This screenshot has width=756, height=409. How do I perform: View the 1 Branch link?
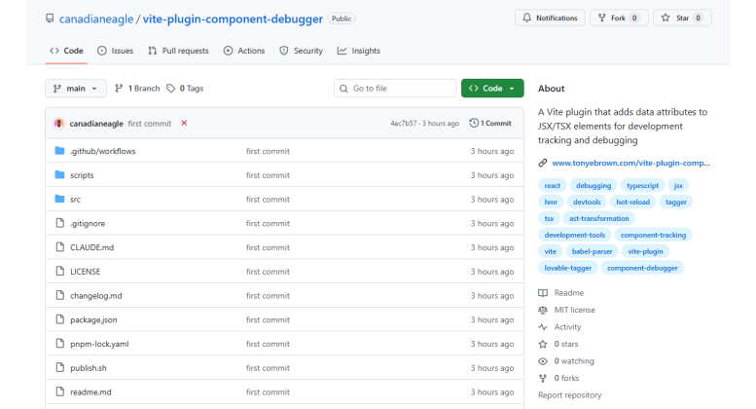pyautogui.click(x=137, y=89)
